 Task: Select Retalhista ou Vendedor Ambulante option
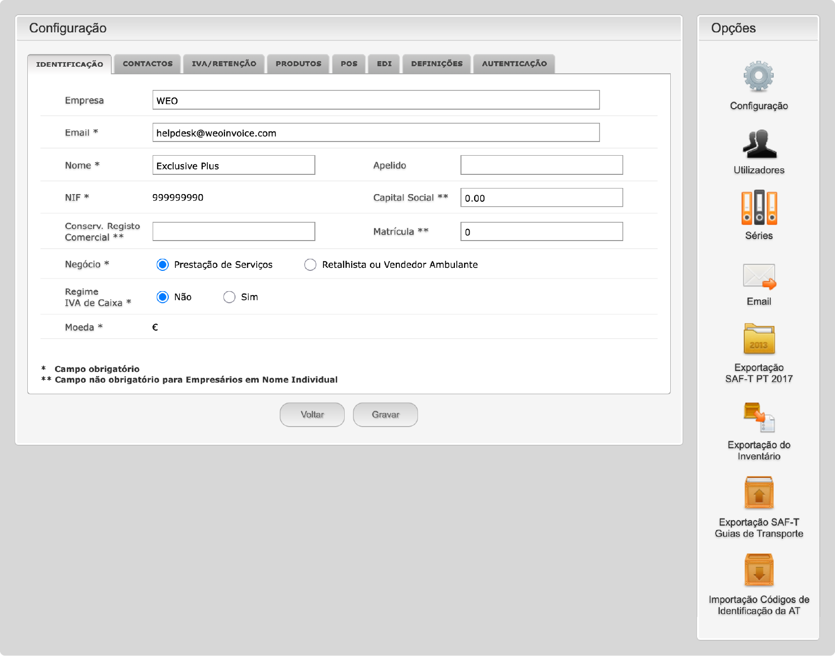pos(310,265)
